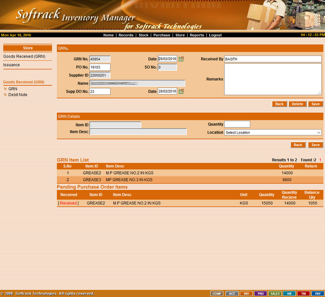Click the TM module badge
This screenshot has height=297, width=325.
[303, 293]
